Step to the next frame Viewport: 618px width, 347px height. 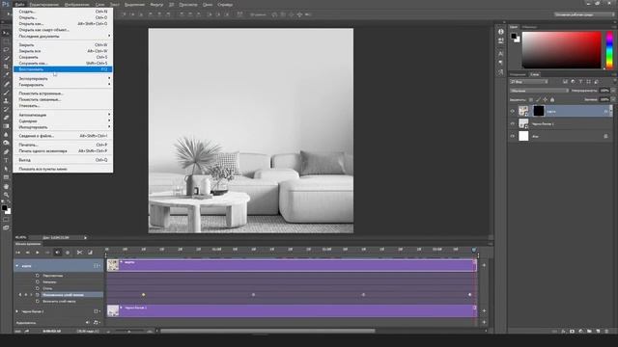point(47,253)
